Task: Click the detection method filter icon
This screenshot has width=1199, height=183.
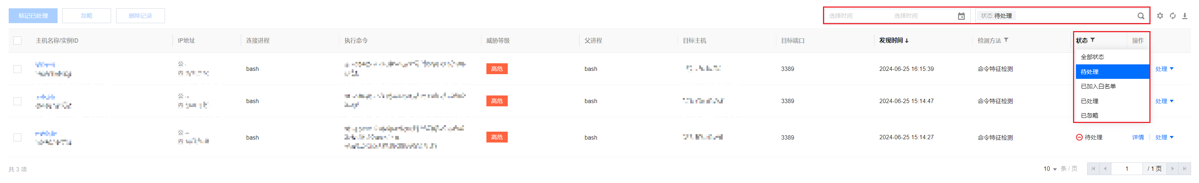Action: point(1006,40)
